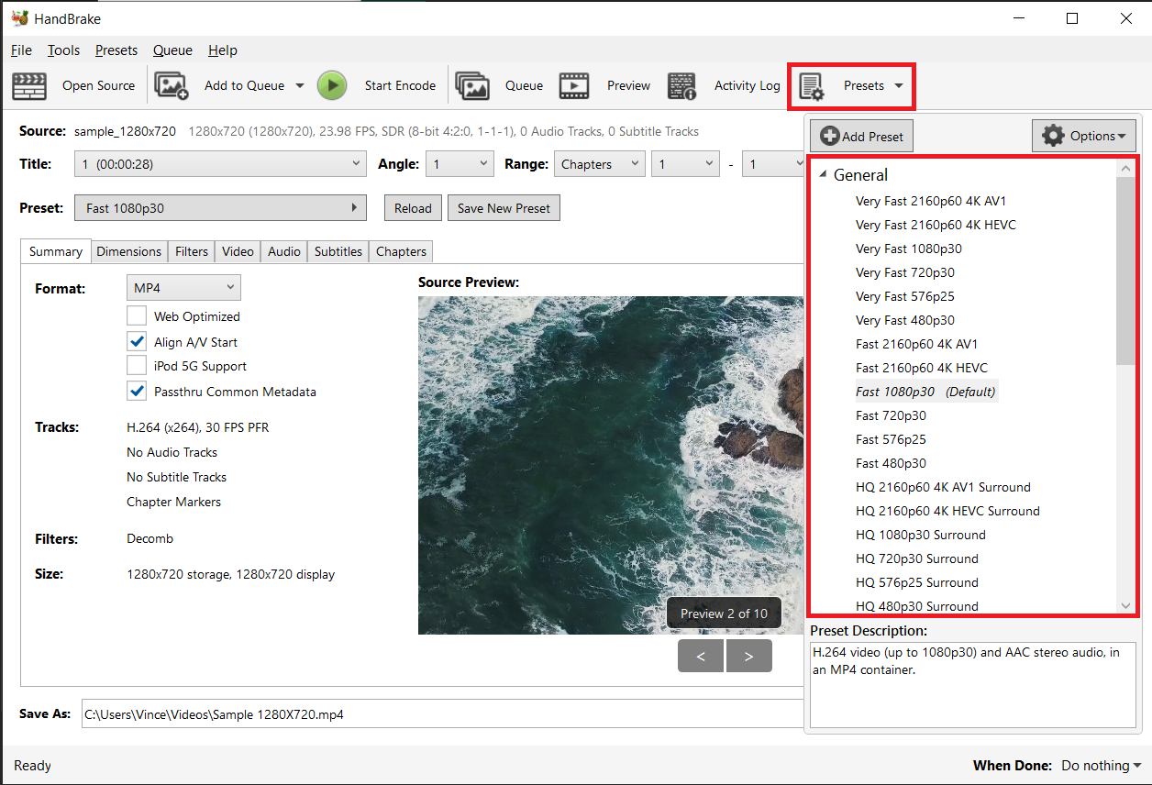Select the Add to Queue icon

(170, 85)
